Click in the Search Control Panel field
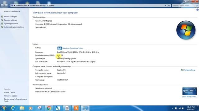This screenshot has width=199, height=111. point(184,6)
